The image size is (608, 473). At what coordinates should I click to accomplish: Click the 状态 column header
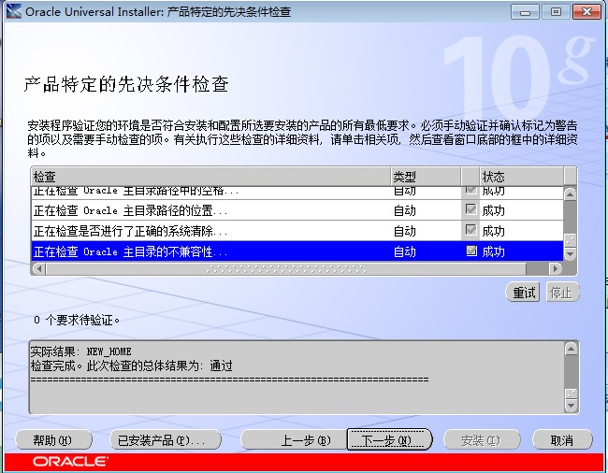(x=522, y=177)
